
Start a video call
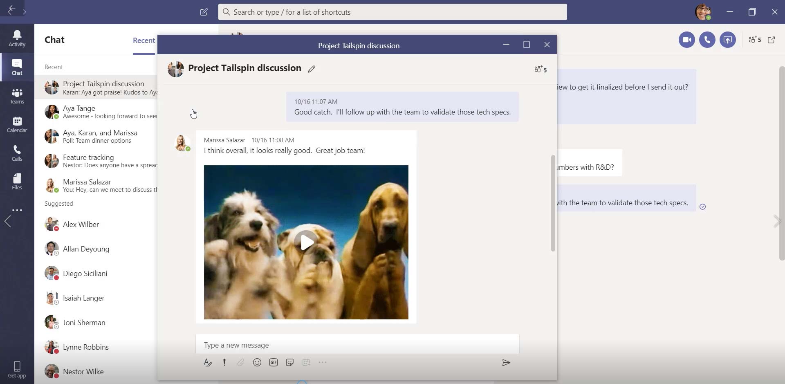[687, 40]
